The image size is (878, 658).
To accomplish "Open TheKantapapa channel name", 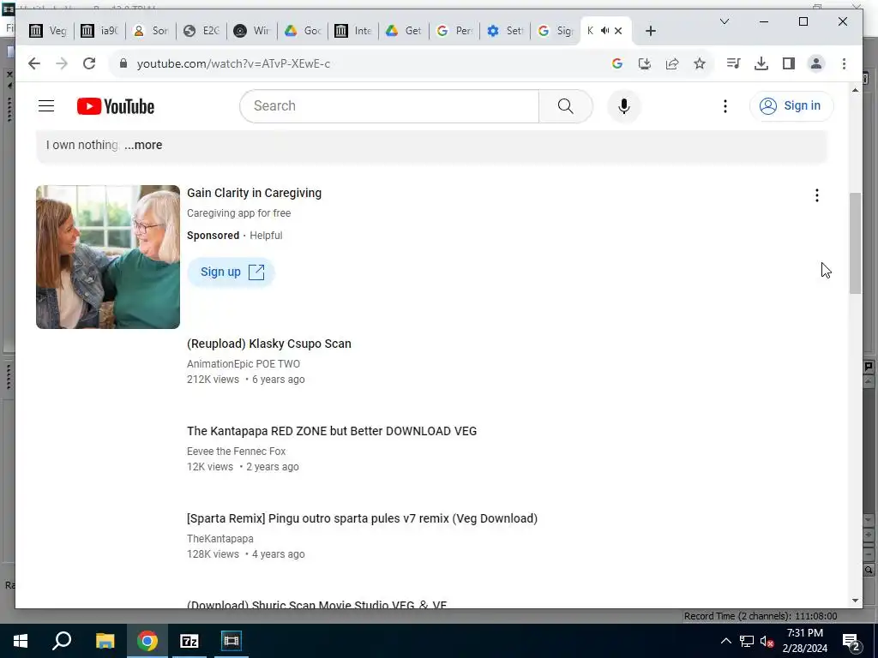I will click(220, 538).
